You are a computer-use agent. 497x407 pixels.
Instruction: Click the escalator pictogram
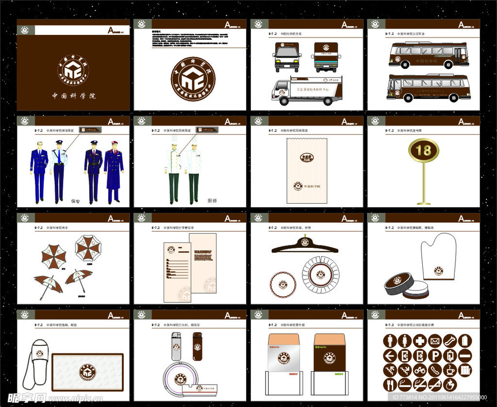450,341
